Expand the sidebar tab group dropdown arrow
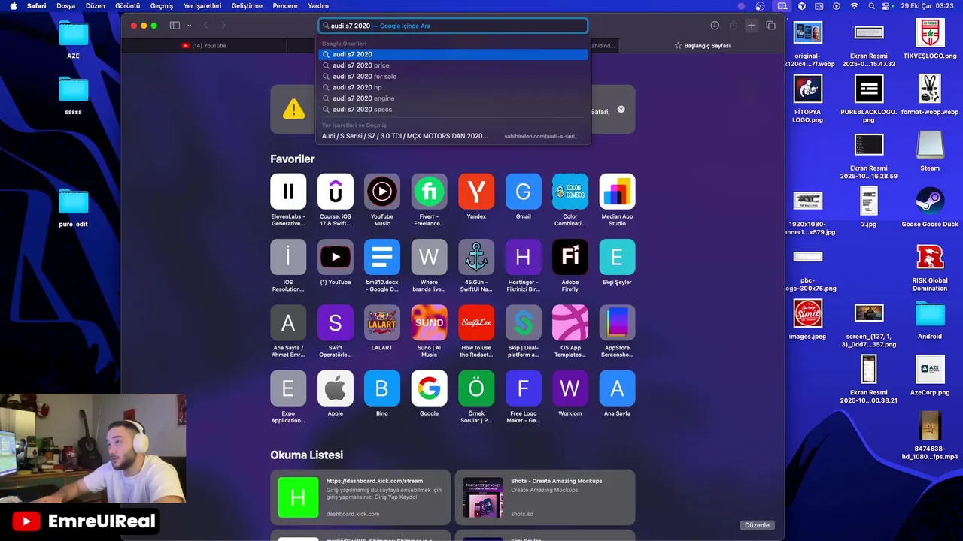Screen dimensions: 963x541 [189, 26]
